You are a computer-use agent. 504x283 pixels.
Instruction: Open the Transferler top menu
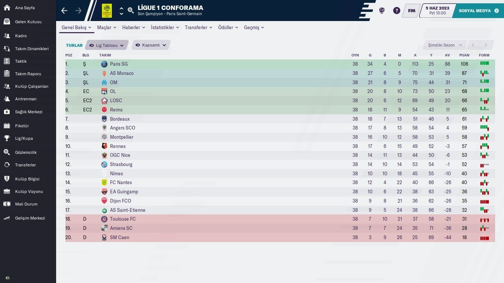(198, 28)
